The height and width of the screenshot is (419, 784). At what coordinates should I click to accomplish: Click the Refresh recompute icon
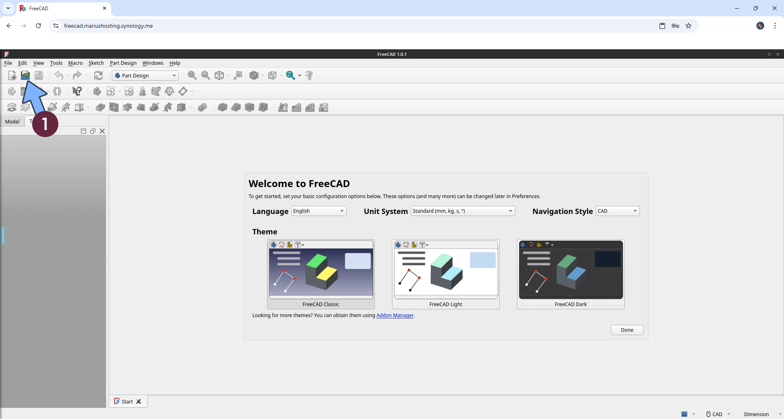98,75
